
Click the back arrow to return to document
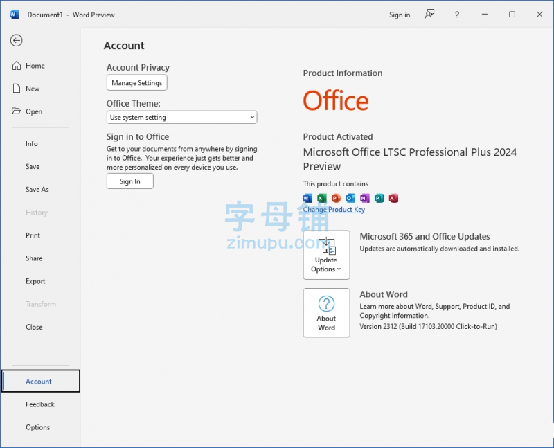(x=16, y=40)
